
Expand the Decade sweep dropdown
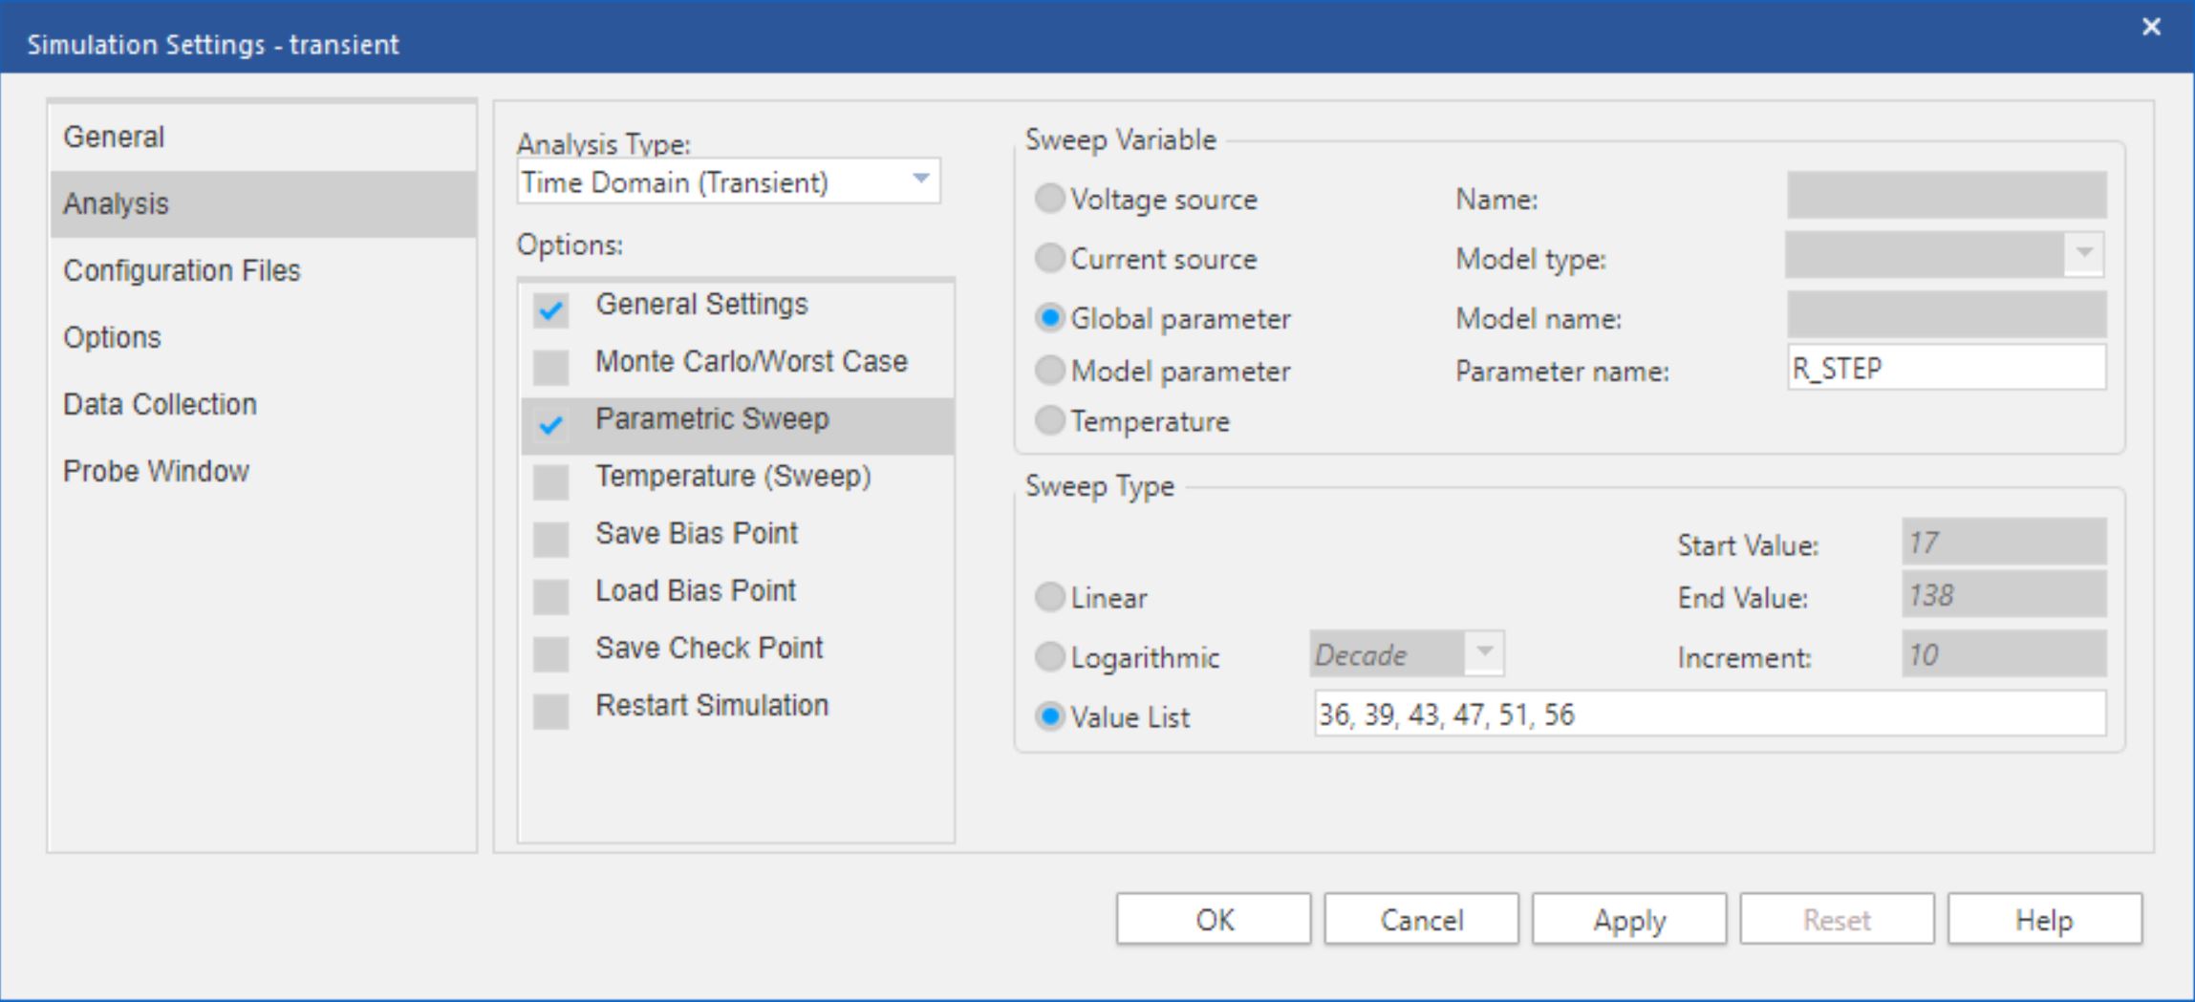1484,653
